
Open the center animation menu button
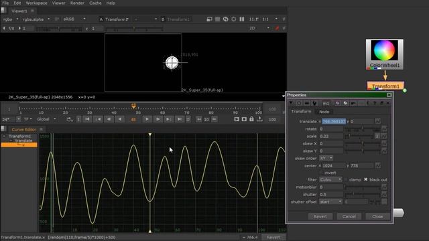point(378,165)
